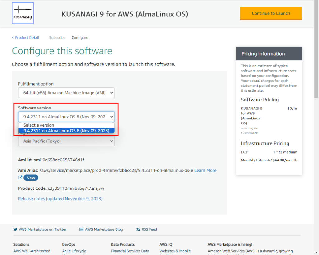The image size is (319, 255).
Task: Open AWS Marketplace on Twitter link
Action: [42, 229]
